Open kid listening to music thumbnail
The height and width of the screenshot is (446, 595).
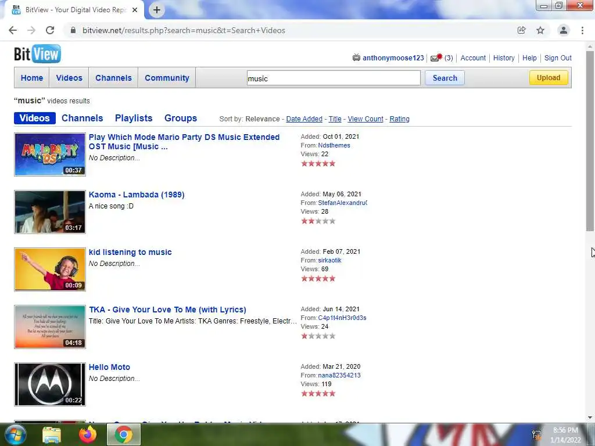tap(50, 269)
